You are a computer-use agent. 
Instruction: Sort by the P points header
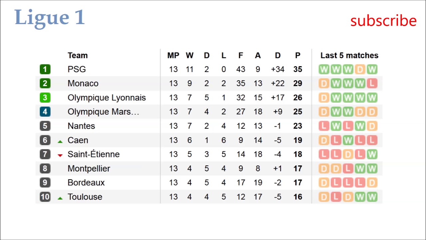(x=298, y=55)
